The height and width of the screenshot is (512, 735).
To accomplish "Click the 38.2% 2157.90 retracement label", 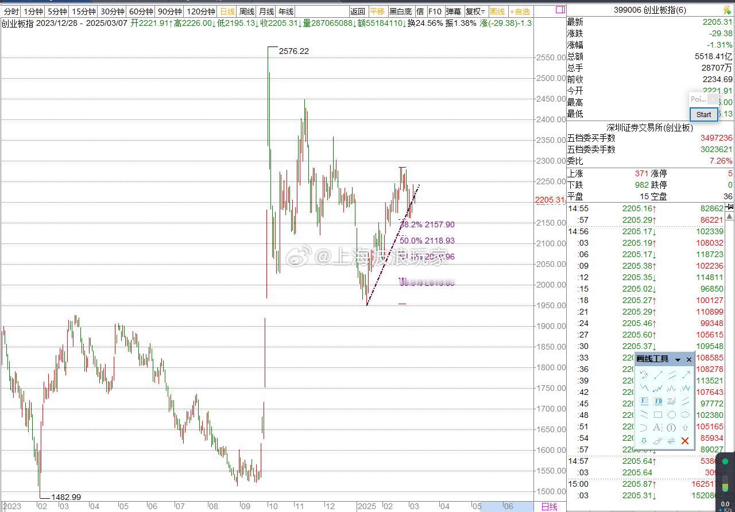I will pos(427,224).
